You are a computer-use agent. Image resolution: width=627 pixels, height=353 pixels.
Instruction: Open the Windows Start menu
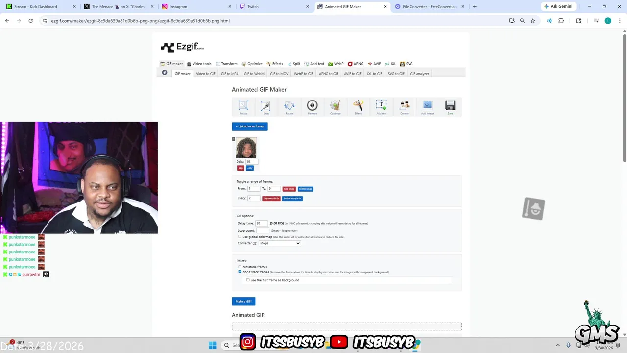pyautogui.click(x=212, y=345)
